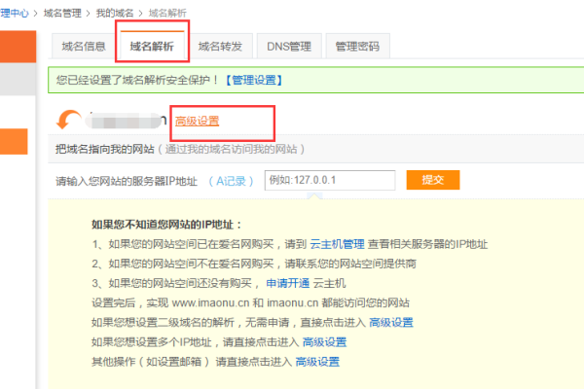Screen dimensions: 584x389
Task: Go to 我的域名 in the breadcrumb
Action: click(x=117, y=14)
